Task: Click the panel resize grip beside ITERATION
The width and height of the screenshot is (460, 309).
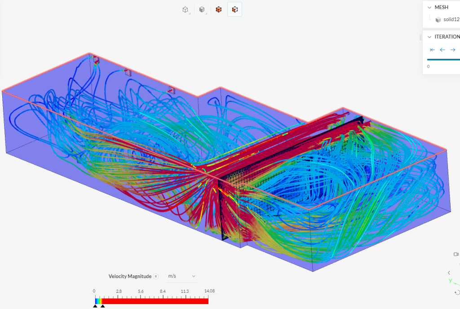Action: point(420,37)
